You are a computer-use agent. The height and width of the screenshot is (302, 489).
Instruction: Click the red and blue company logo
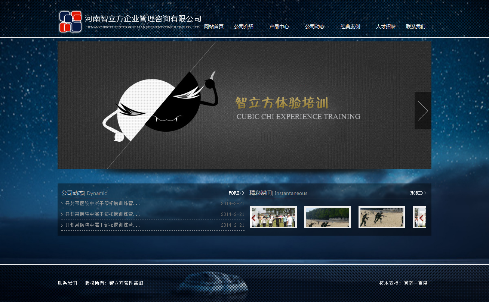click(70, 22)
